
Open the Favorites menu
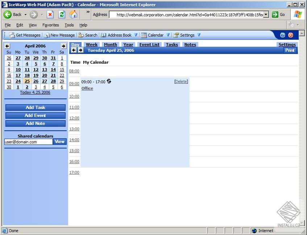pos(50,25)
